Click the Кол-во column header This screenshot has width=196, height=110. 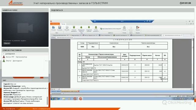pos(157,55)
